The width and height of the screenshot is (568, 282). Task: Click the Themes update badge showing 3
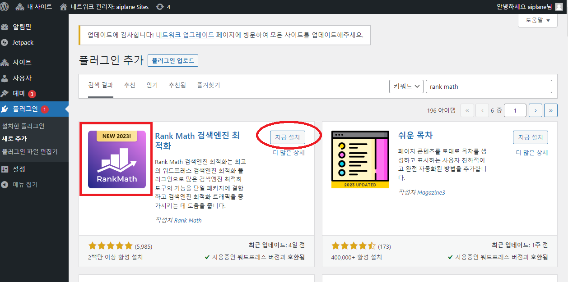(x=32, y=94)
